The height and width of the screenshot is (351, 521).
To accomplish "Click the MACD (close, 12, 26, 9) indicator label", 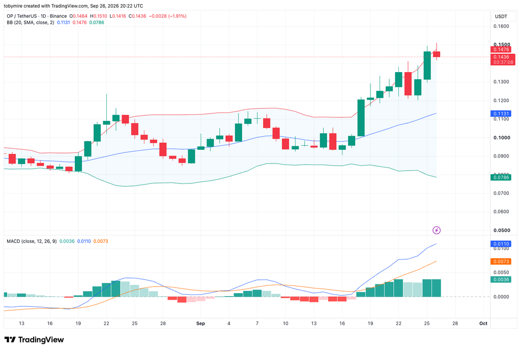I will 32,241.
